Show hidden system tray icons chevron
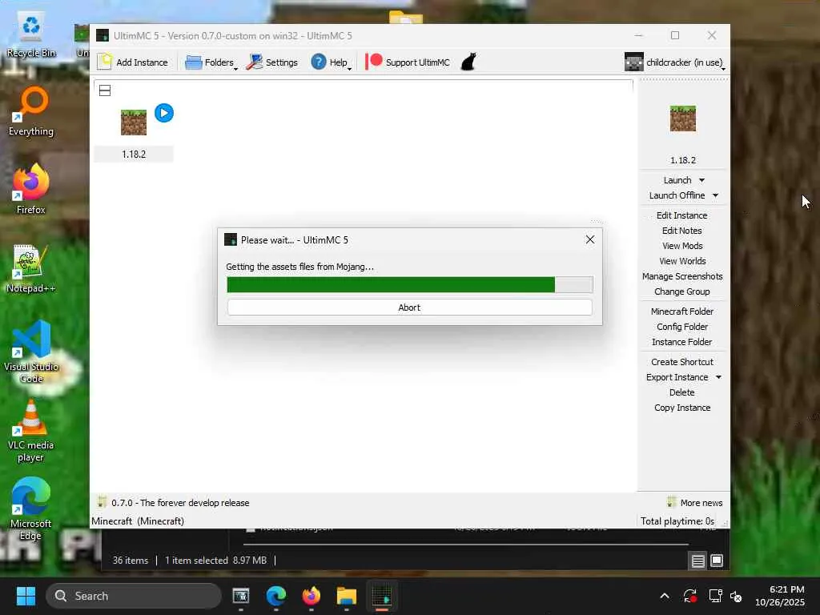The height and width of the screenshot is (615, 820). (x=664, y=596)
